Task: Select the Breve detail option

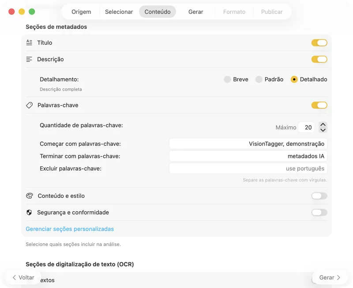Action: (x=226, y=80)
